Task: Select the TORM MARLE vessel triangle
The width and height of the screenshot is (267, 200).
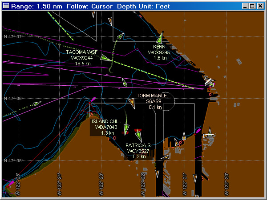Action: coord(132,103)
